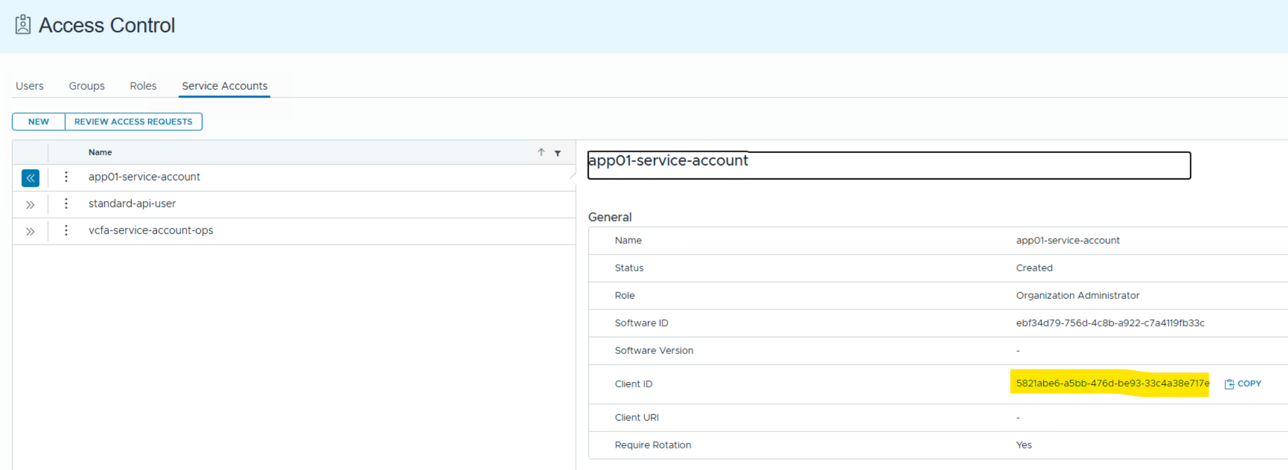Click Review Access Requests button

[133, 121]
